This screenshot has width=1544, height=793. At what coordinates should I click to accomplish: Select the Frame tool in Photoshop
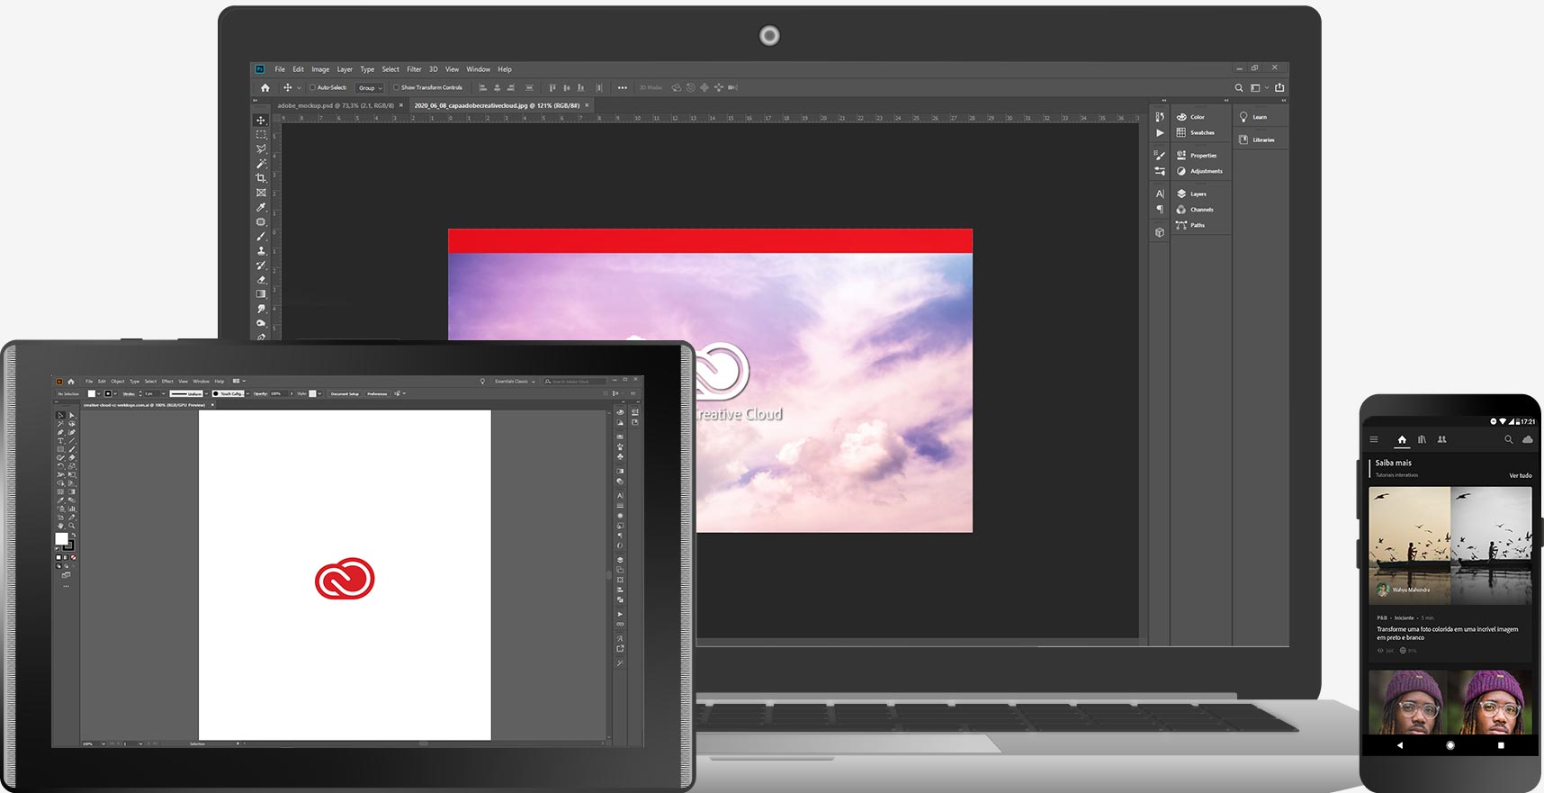(261, 193)
